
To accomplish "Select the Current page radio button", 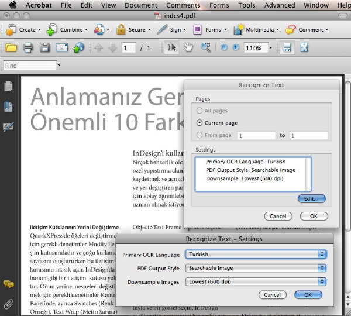I will (x=199, y=123).
